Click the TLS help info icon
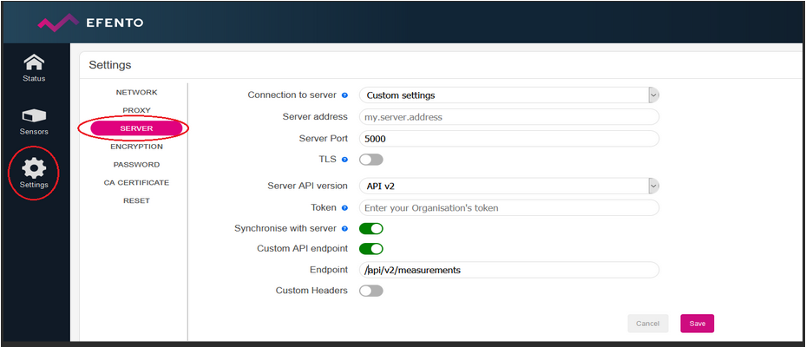The height and width of the screenshot is (347, 806). point(344,160)
